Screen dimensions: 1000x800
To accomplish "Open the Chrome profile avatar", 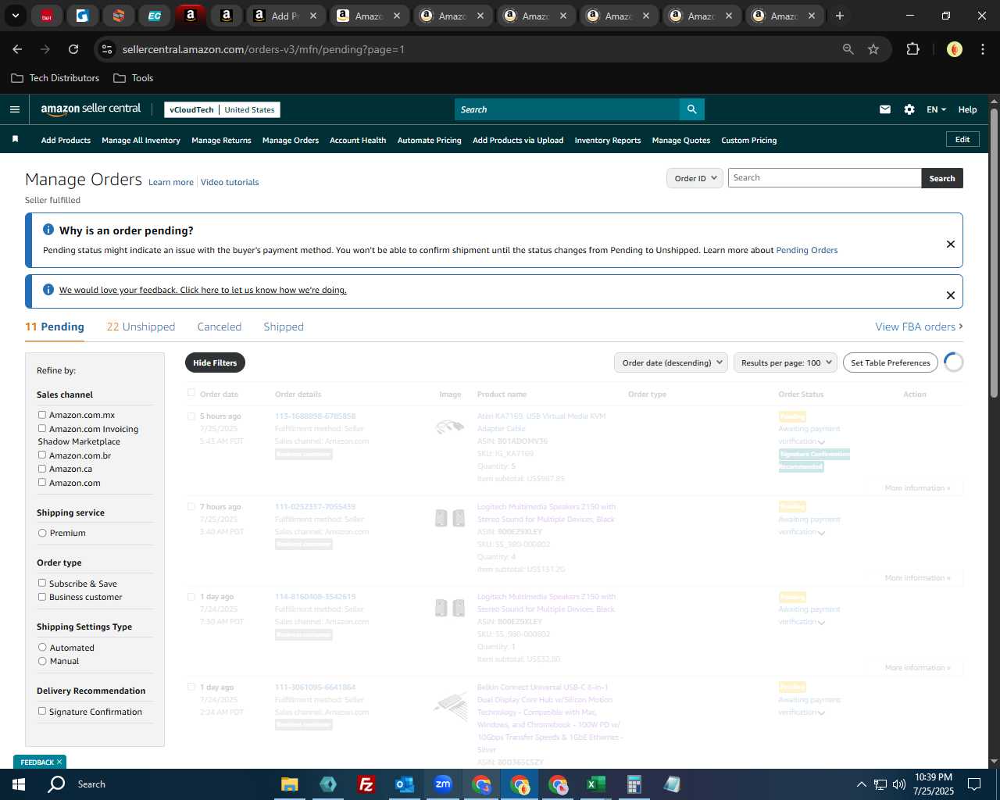I will [x=954, y=49].
